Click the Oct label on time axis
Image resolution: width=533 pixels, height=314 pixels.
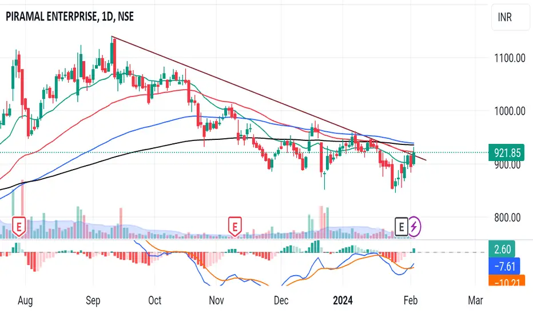(x=154, y=300)
